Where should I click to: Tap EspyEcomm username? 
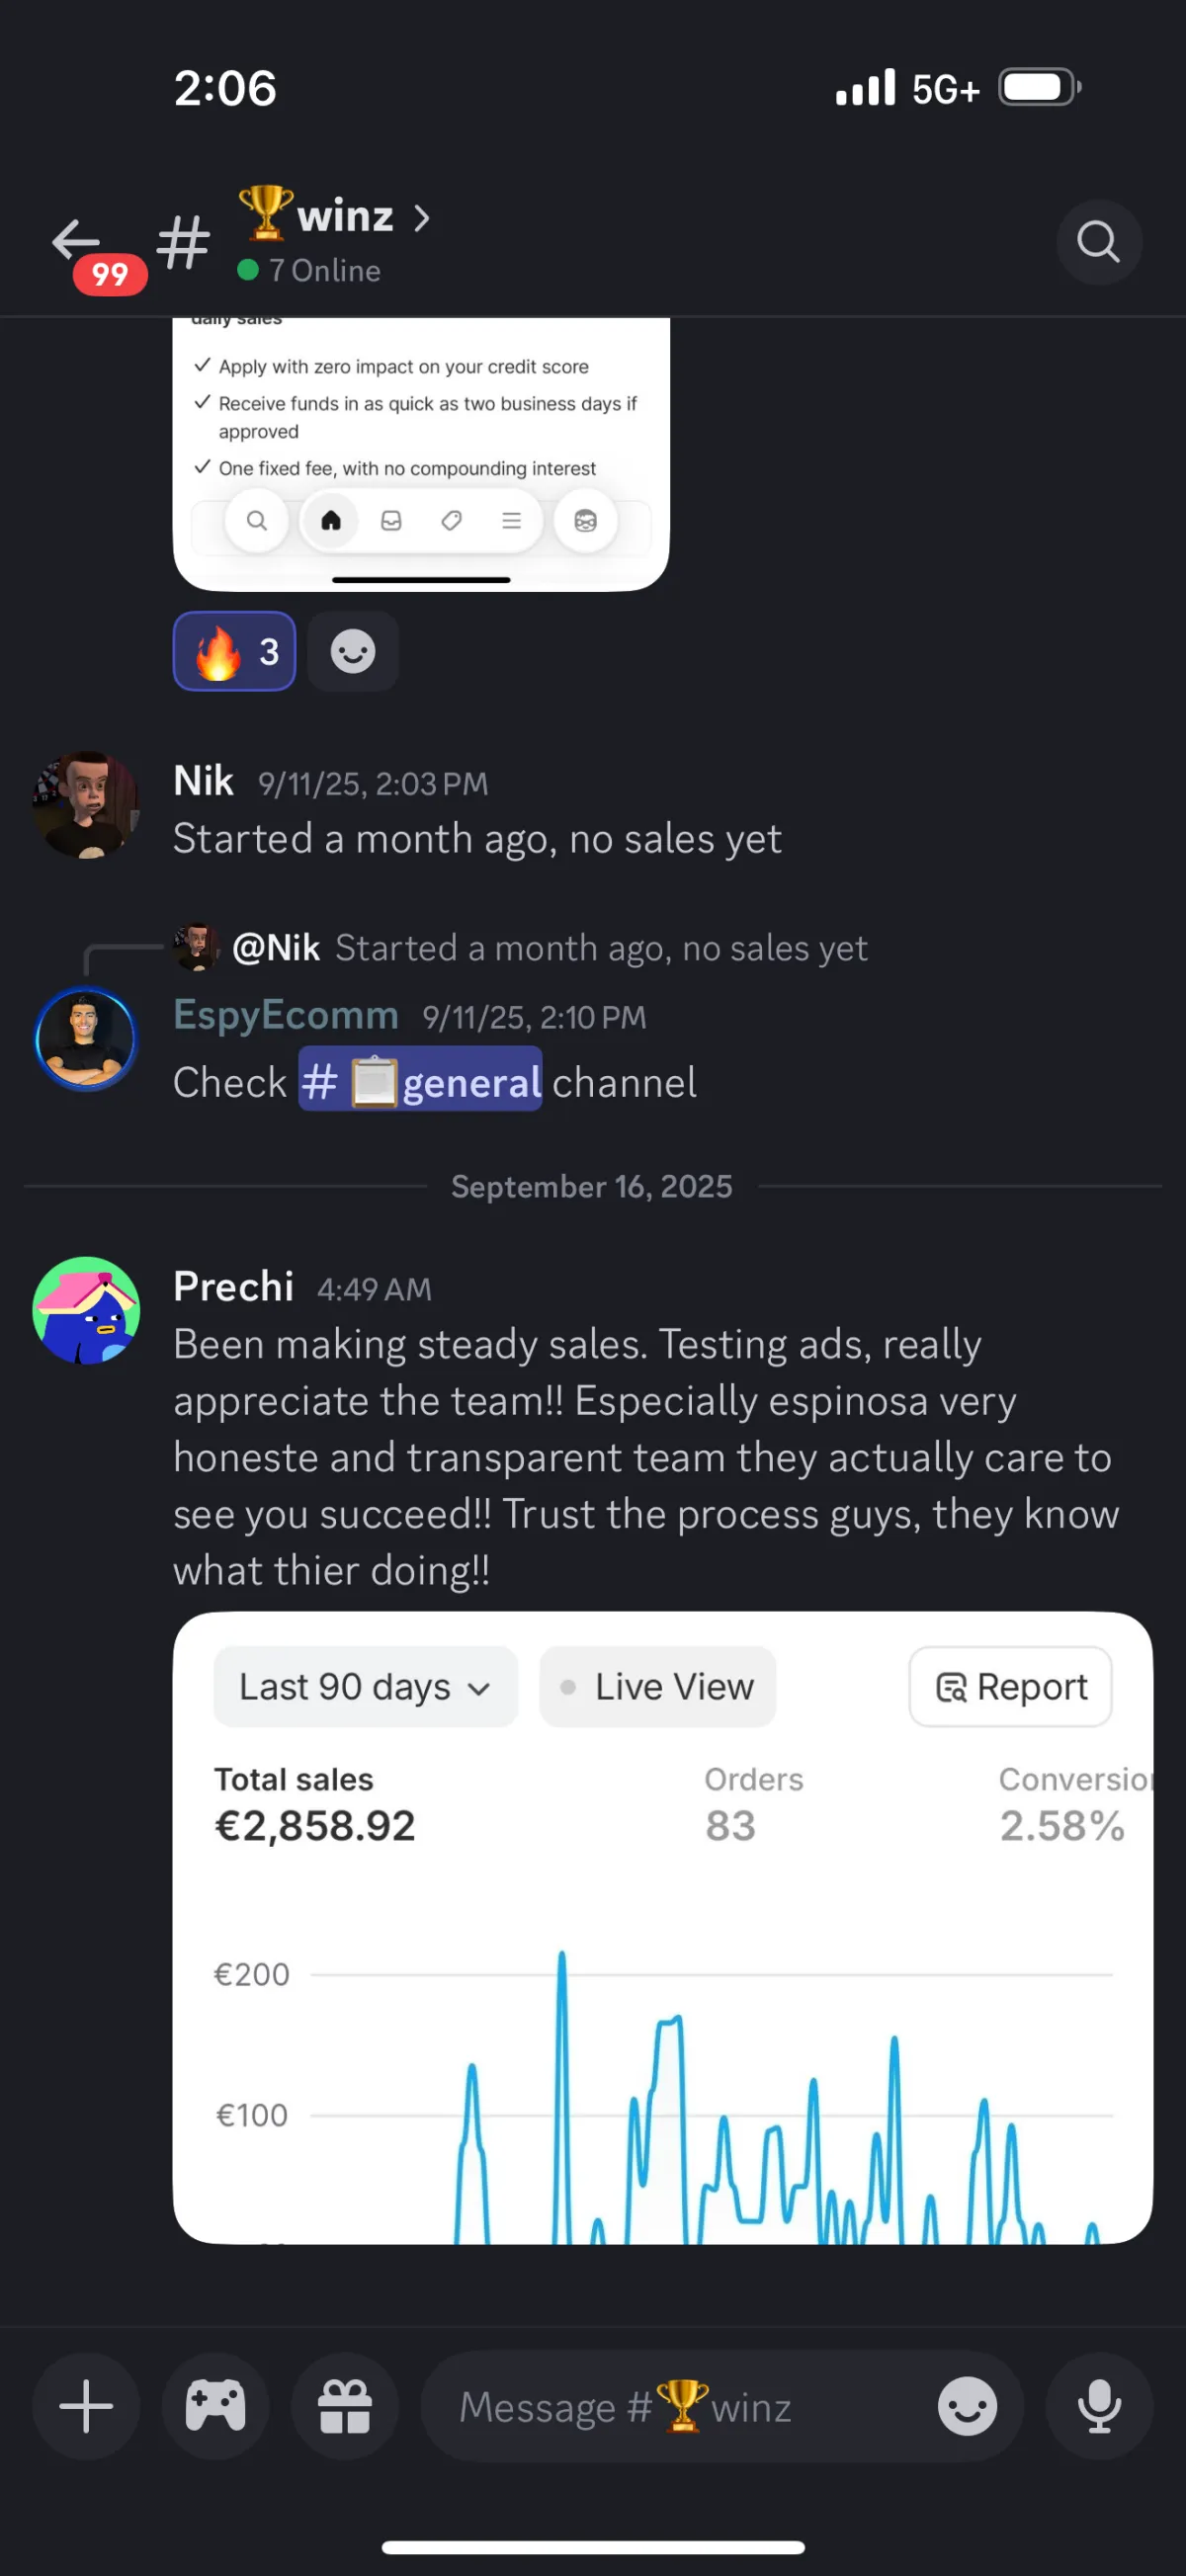[286, 1015]
